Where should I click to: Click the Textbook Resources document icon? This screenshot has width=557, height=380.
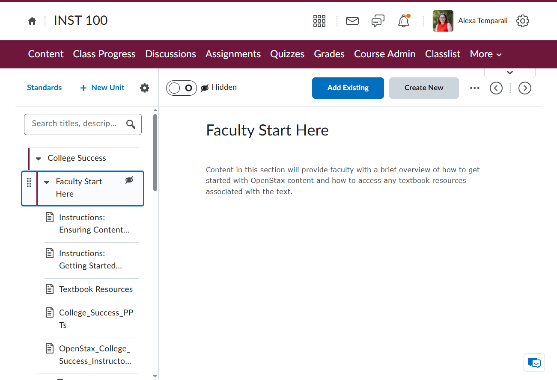[50, 289]
